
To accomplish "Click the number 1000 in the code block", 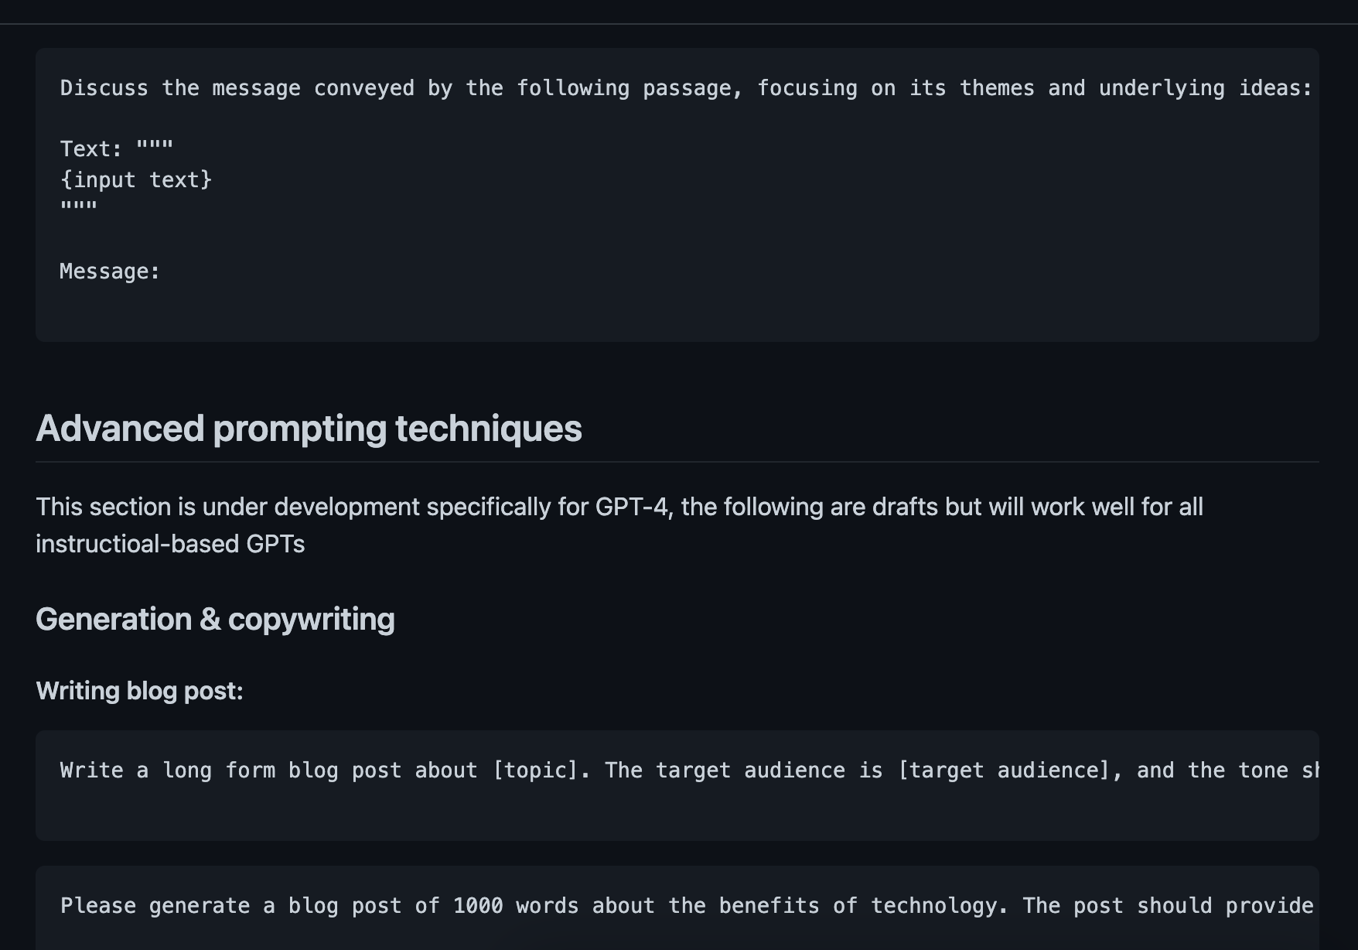I will click(x=478, y=906).
